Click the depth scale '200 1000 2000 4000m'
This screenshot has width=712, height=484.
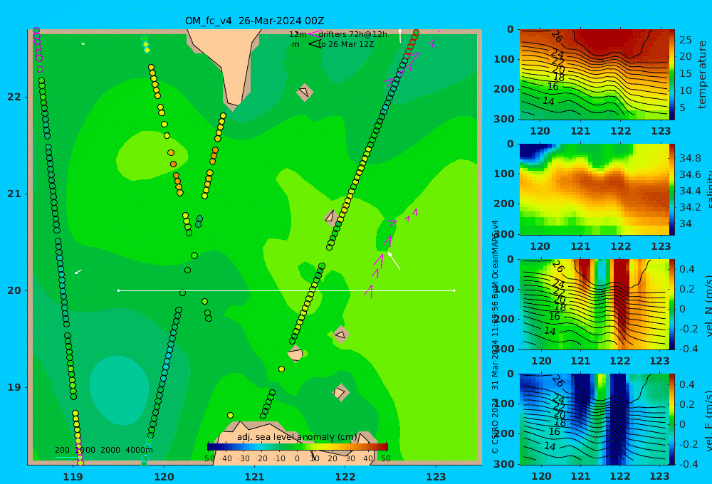[103, 450]
